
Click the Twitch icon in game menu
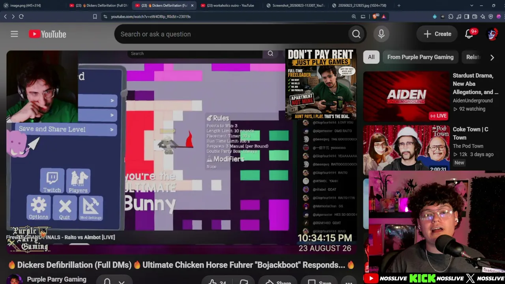click(52, 181)
